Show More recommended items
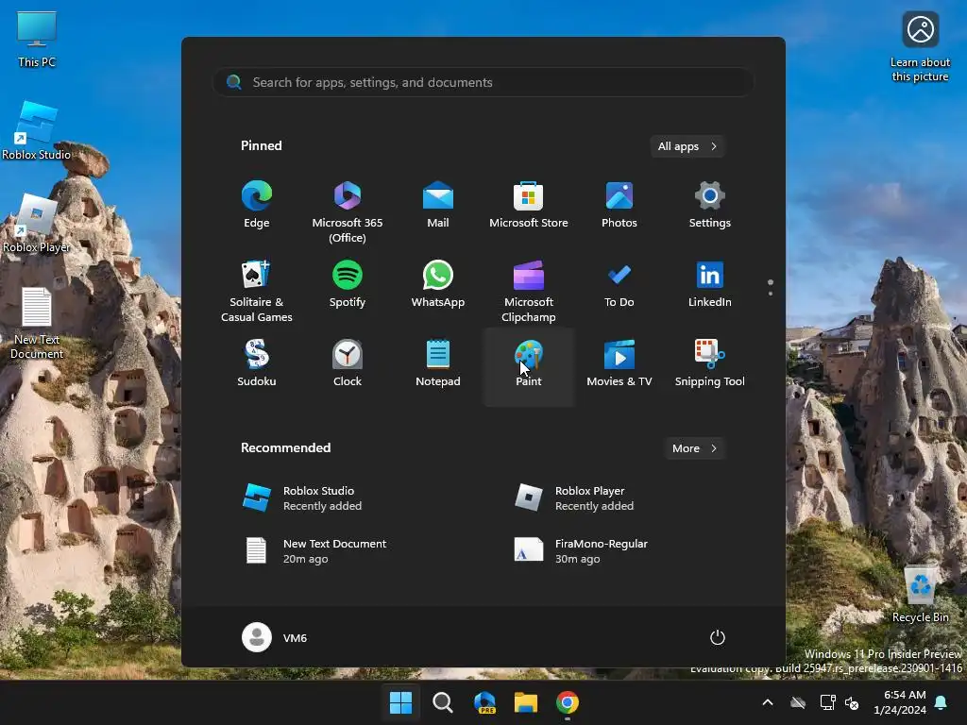The height and width of the screenshot is (725, 967). [x=694, y=448]
